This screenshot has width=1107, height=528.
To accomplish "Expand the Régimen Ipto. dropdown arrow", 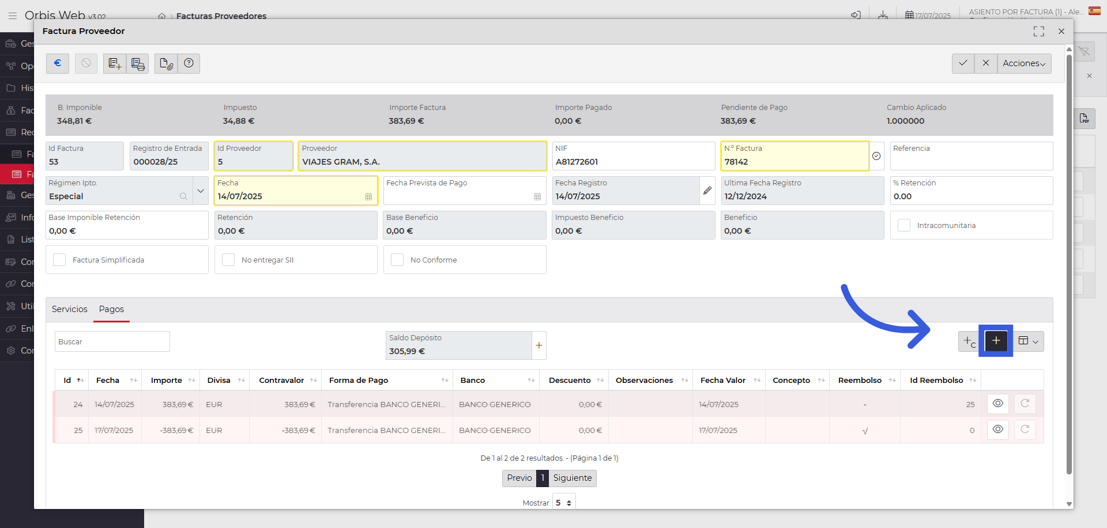I will click(201, 191).
